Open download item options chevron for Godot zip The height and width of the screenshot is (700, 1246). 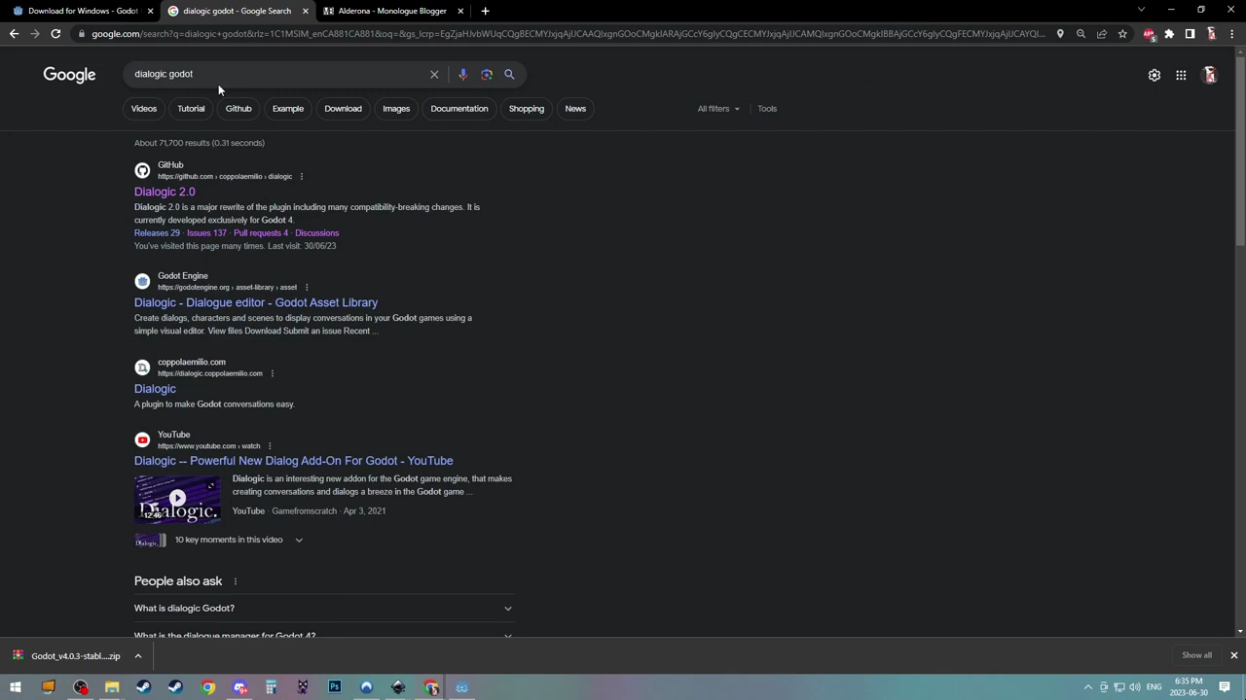[137, 656]
